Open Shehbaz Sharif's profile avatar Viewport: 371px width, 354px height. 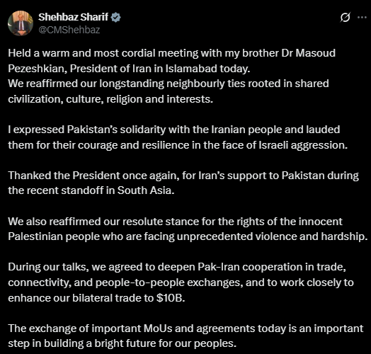pyautogui.click(x=21, y=23)
